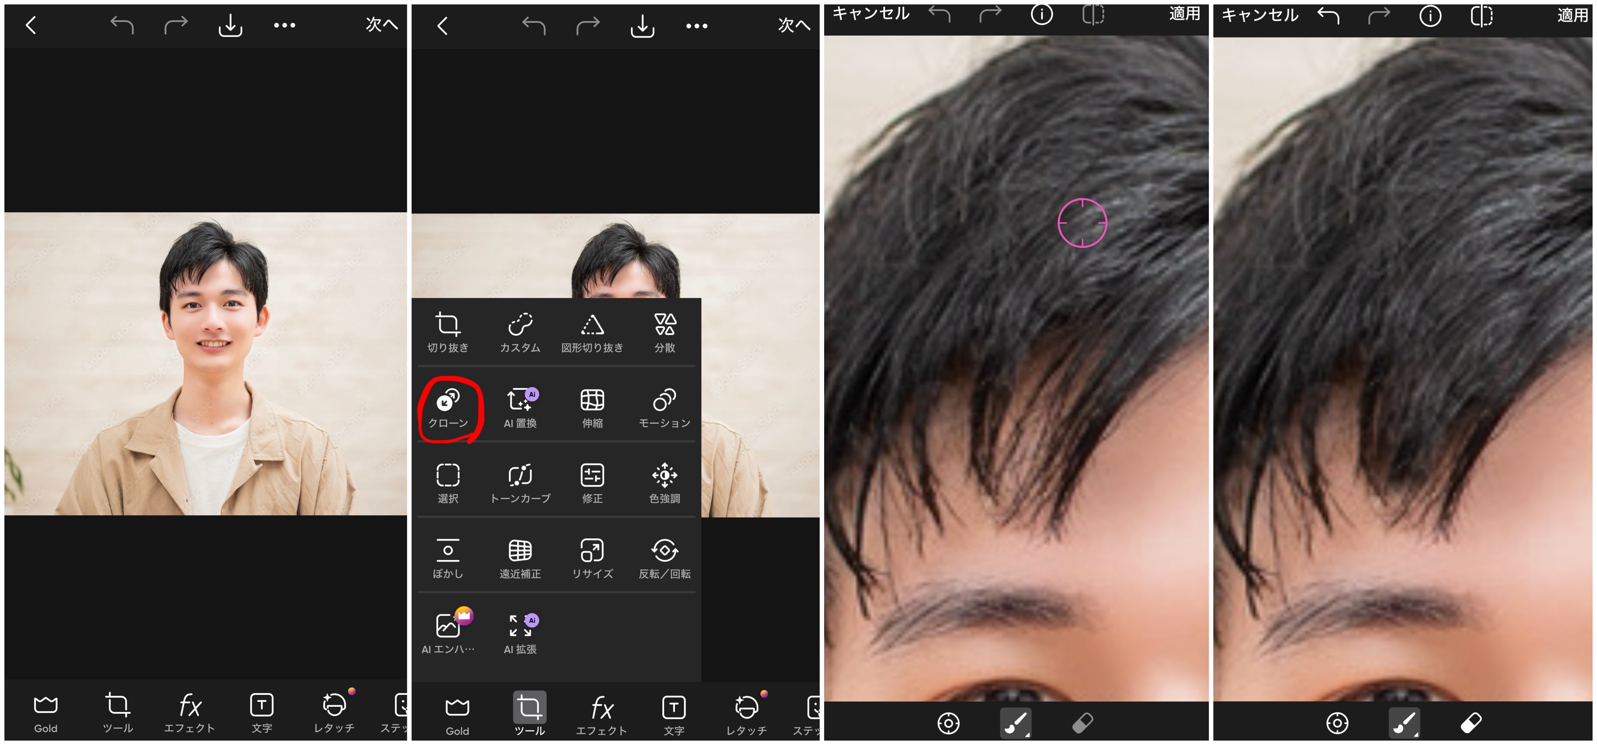
Task: Choose the リサイズ resize tool
Action: (592, 560)
